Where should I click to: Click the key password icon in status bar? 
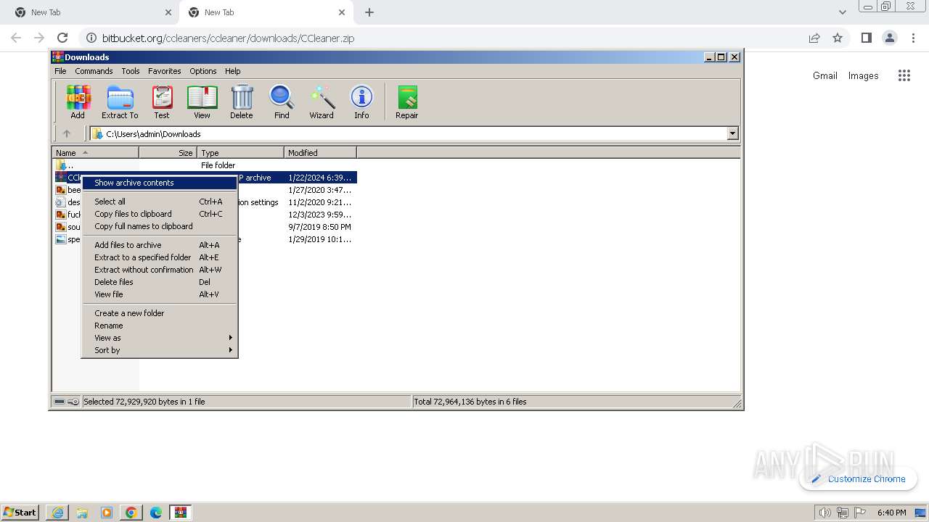(73, 402)
